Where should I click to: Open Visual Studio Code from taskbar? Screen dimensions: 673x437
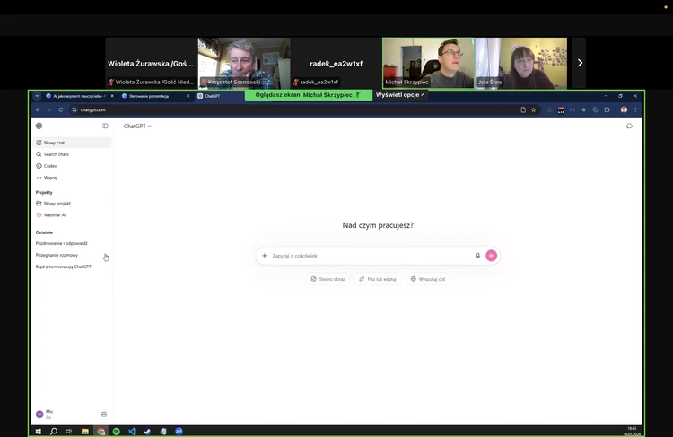[x=132, y=432]
